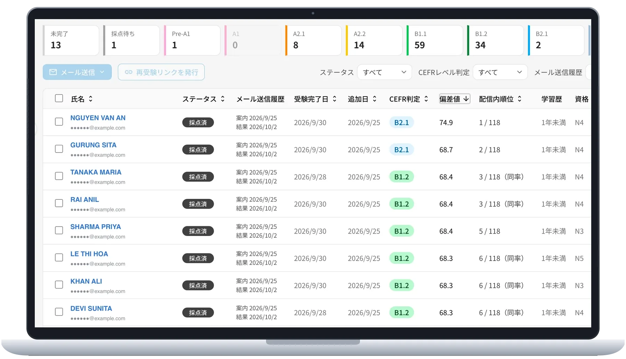626x359 pixels.
Task: Filter by 未完了 summary card
Action: click(71, 40)
